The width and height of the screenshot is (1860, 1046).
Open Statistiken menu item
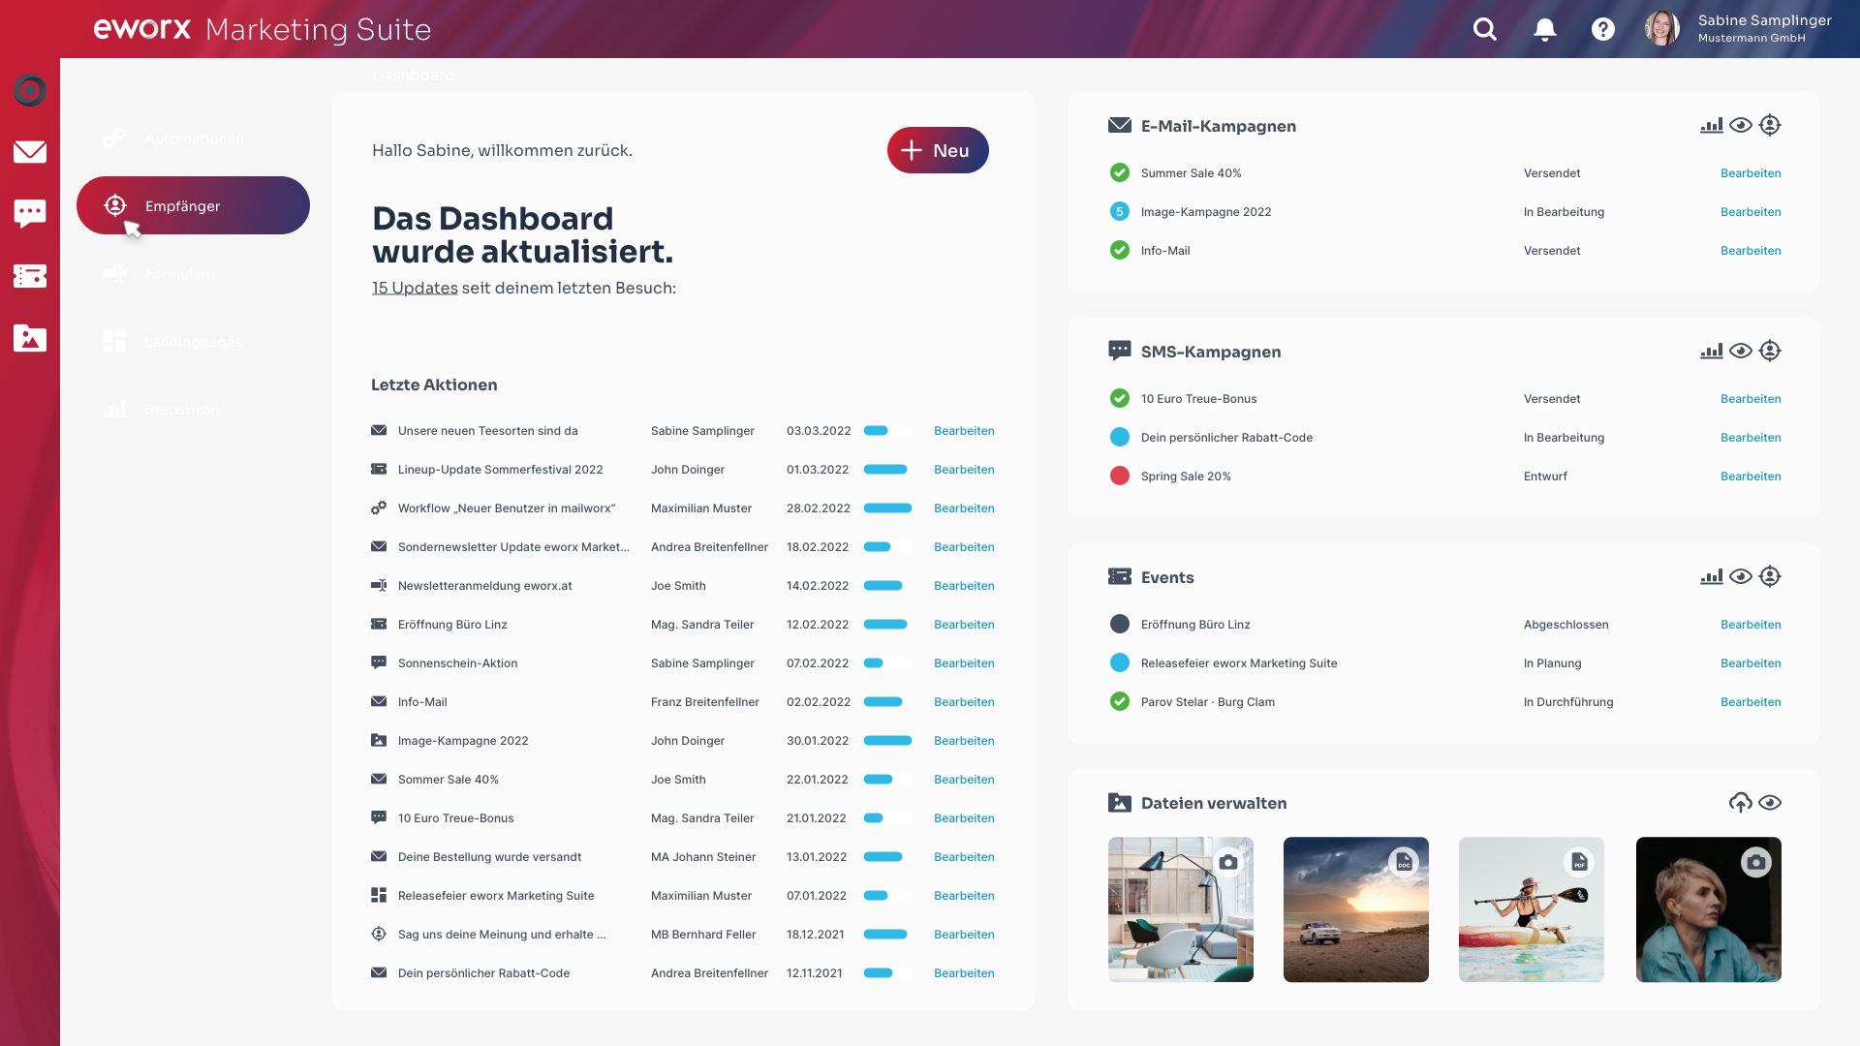181,410
